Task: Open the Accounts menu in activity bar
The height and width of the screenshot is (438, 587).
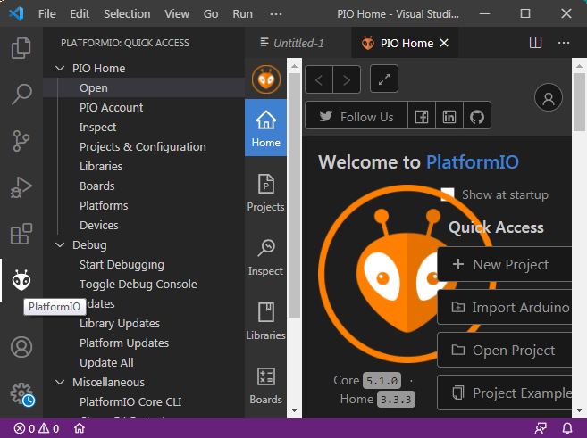Action: coord(21,347)
